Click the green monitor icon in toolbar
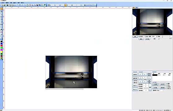The height and width of the screenshot is (111, 173). tap(45, 5)
